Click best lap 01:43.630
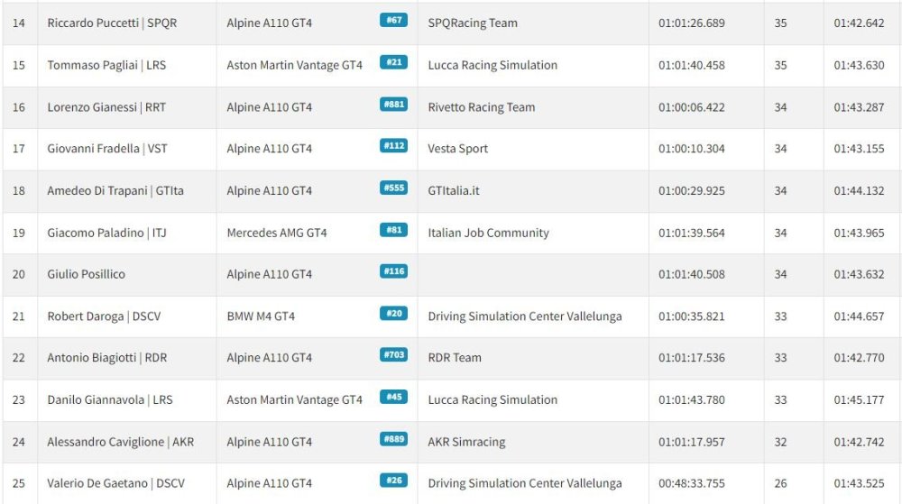 [x=859, y=65]
